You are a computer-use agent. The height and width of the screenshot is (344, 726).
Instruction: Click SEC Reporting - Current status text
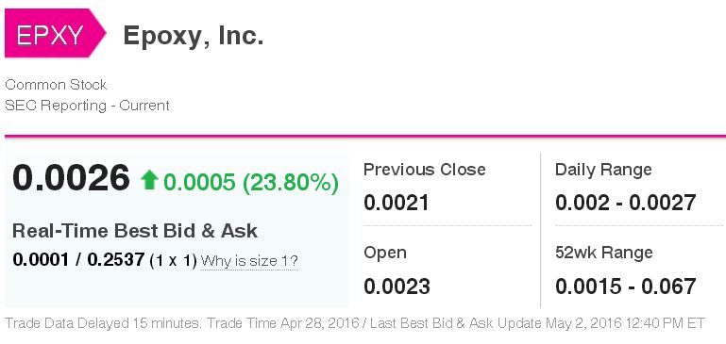(87, 106)
